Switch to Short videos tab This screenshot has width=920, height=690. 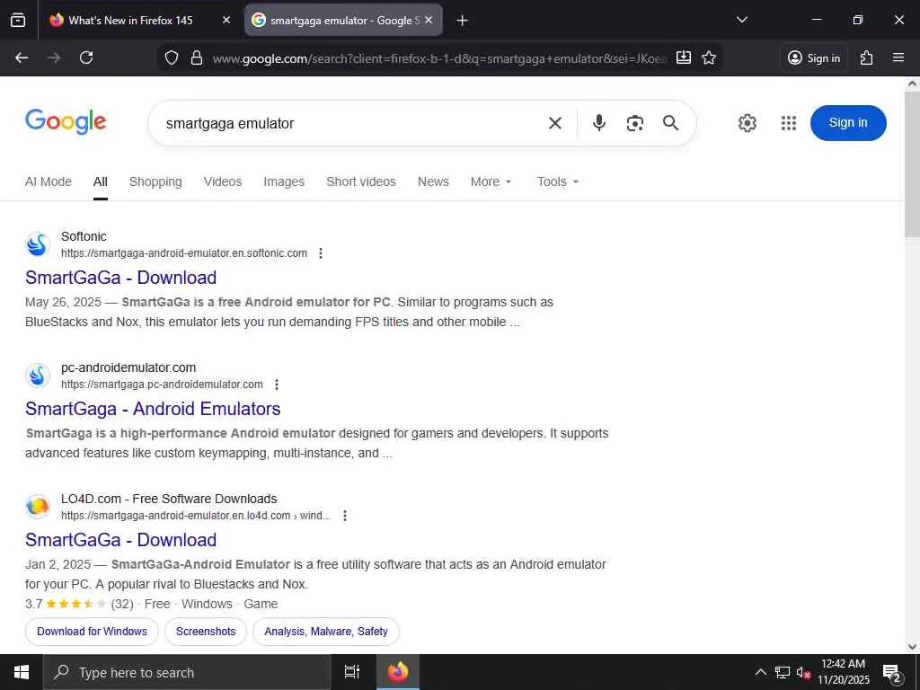click(x=361, y=181)
